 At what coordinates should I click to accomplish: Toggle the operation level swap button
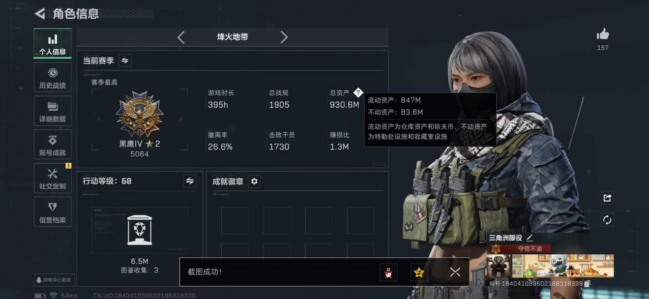point(190,181)
